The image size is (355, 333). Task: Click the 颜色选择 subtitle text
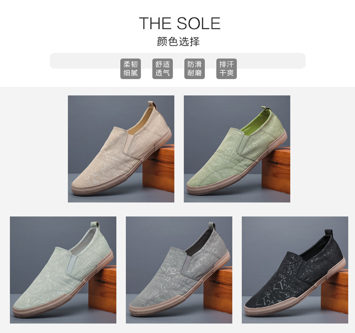point(178,42)
